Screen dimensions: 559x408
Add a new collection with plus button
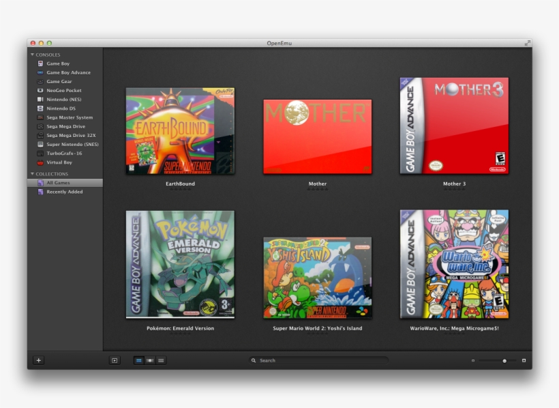point(38,360)
